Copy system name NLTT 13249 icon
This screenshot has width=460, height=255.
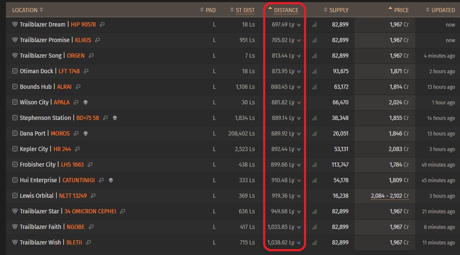93,196
